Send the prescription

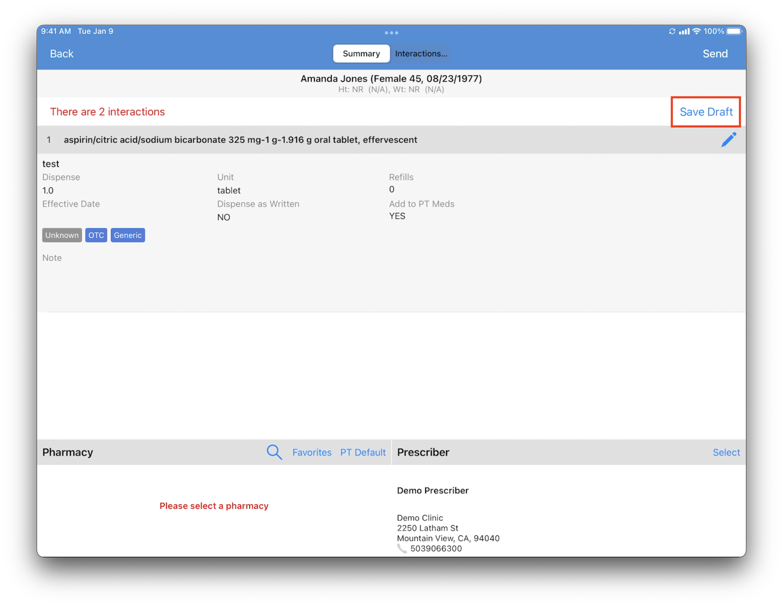[x=715, y=54]
